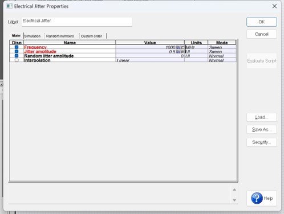Click the Electrical Jitter Properties title icon
284x214 pixels.
pyautogui.click(x=9, y=6)
